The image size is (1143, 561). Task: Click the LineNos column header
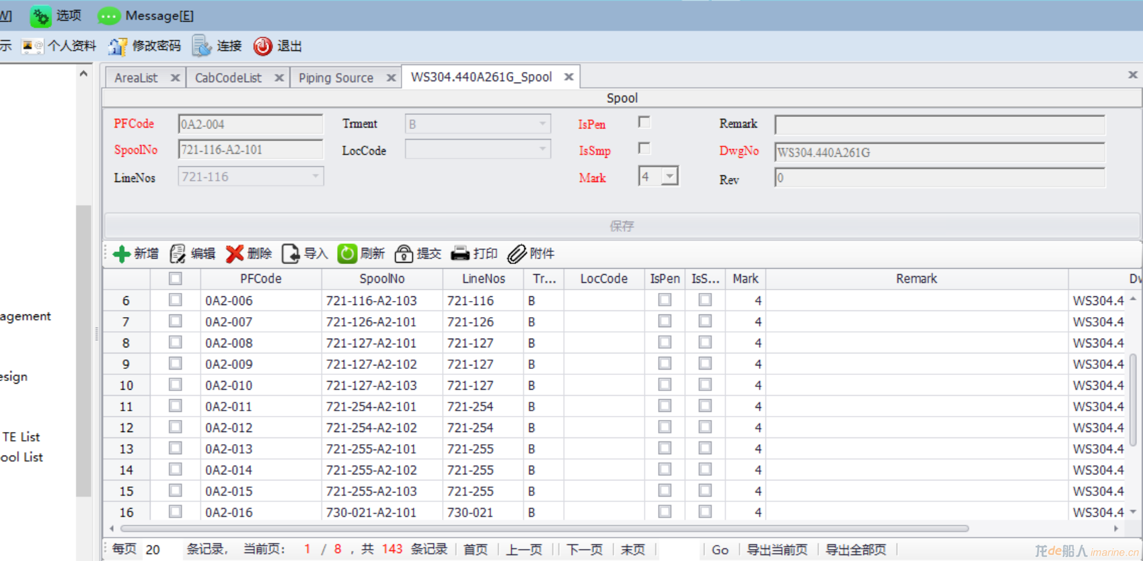(483, 279)
